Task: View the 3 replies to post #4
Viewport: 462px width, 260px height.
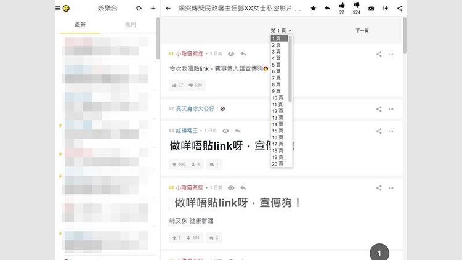Action: click(x=214, y=238)
